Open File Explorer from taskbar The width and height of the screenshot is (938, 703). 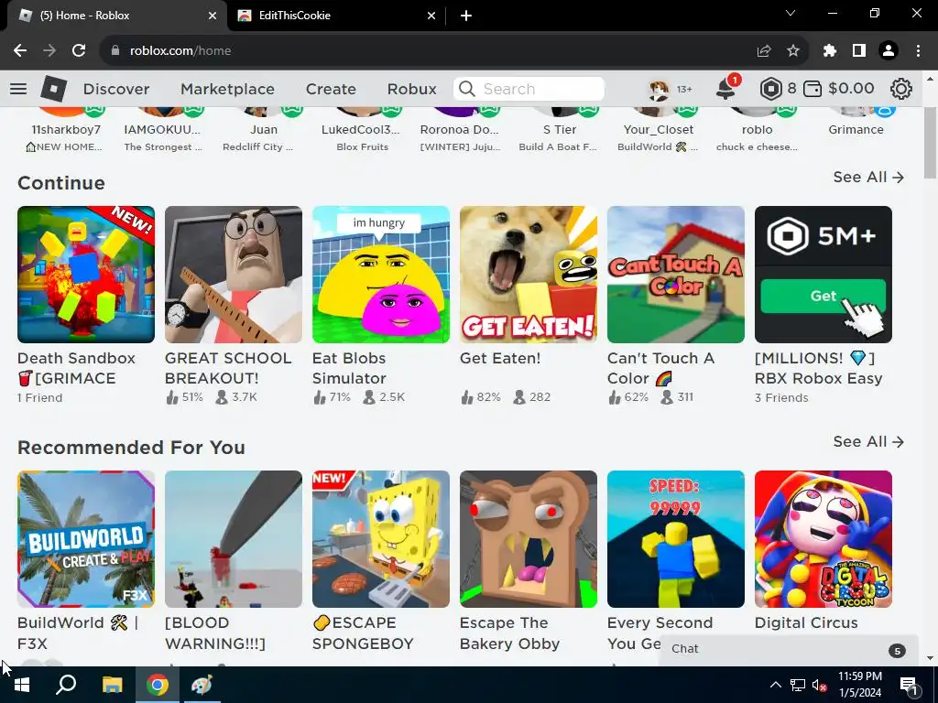[112, 685]
